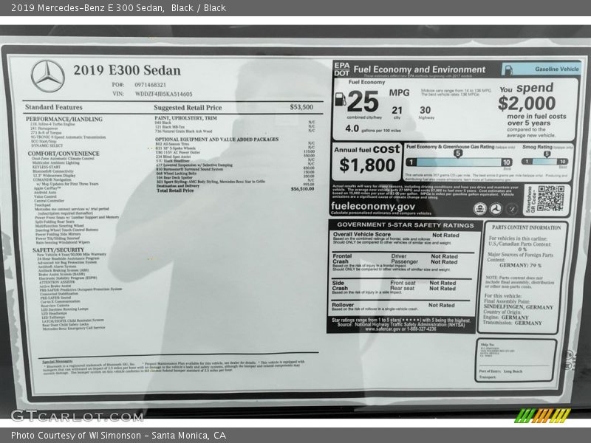Click 'OPTIONAL EQUIPMENT AND VALUE ADDED PACKAGES' heading
This screenshot has height=443, width=591.
click(x=217, y=139)
